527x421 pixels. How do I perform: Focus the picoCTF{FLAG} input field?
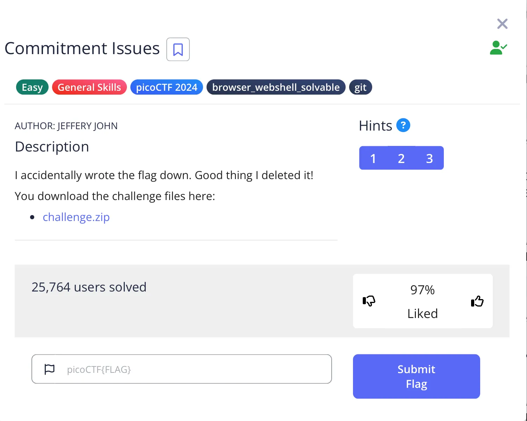[x=196, y=369]
